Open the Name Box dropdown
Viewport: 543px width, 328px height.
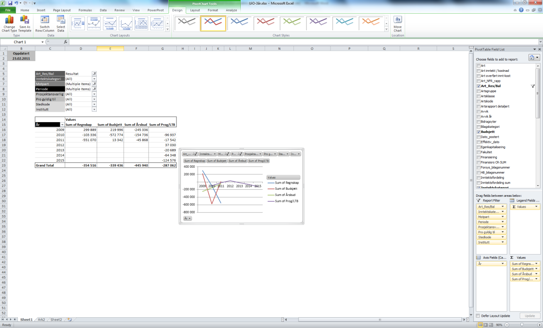[42, 42]
